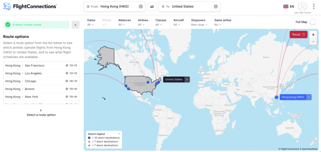
Task: Zoom in on the map
Action: point(313,35)
